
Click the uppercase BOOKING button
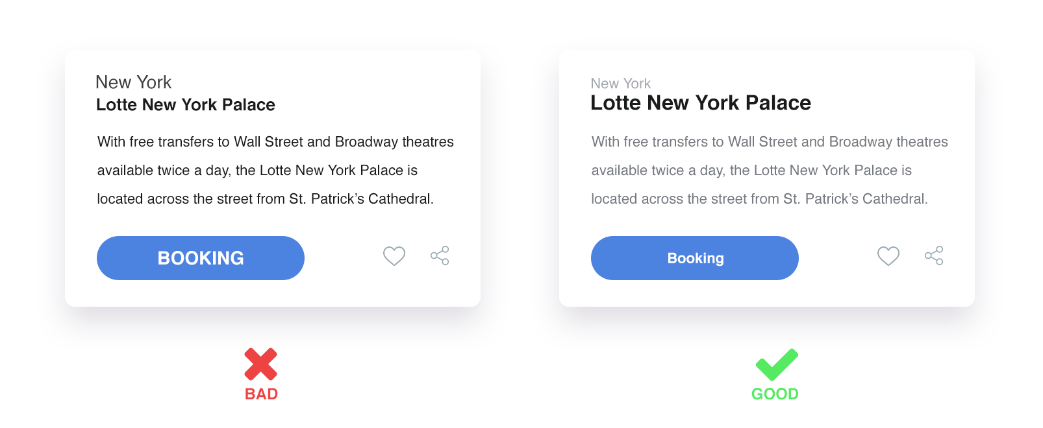coord(201,258)
